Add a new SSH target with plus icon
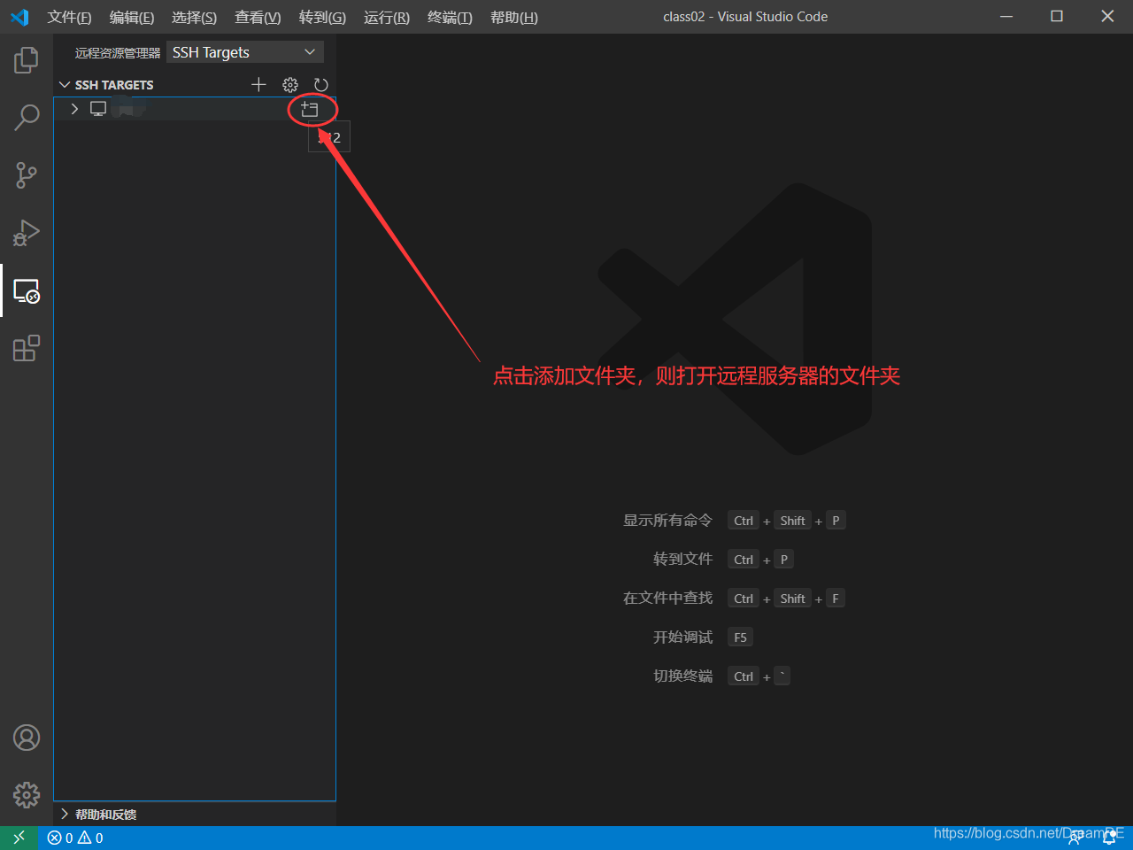This screenshot has width=1133, height=850. click(x=258, y=85)
